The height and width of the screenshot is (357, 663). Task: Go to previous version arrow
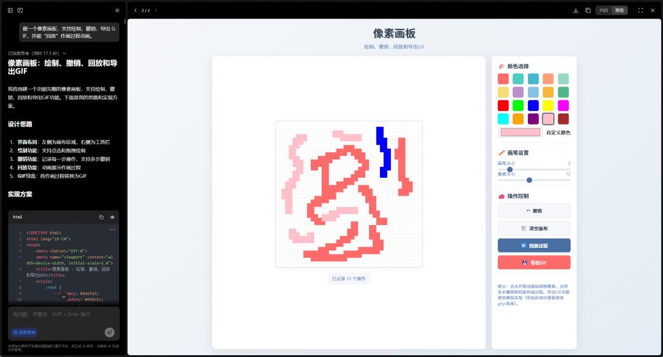pyautogui.click(x=135, y=10)
